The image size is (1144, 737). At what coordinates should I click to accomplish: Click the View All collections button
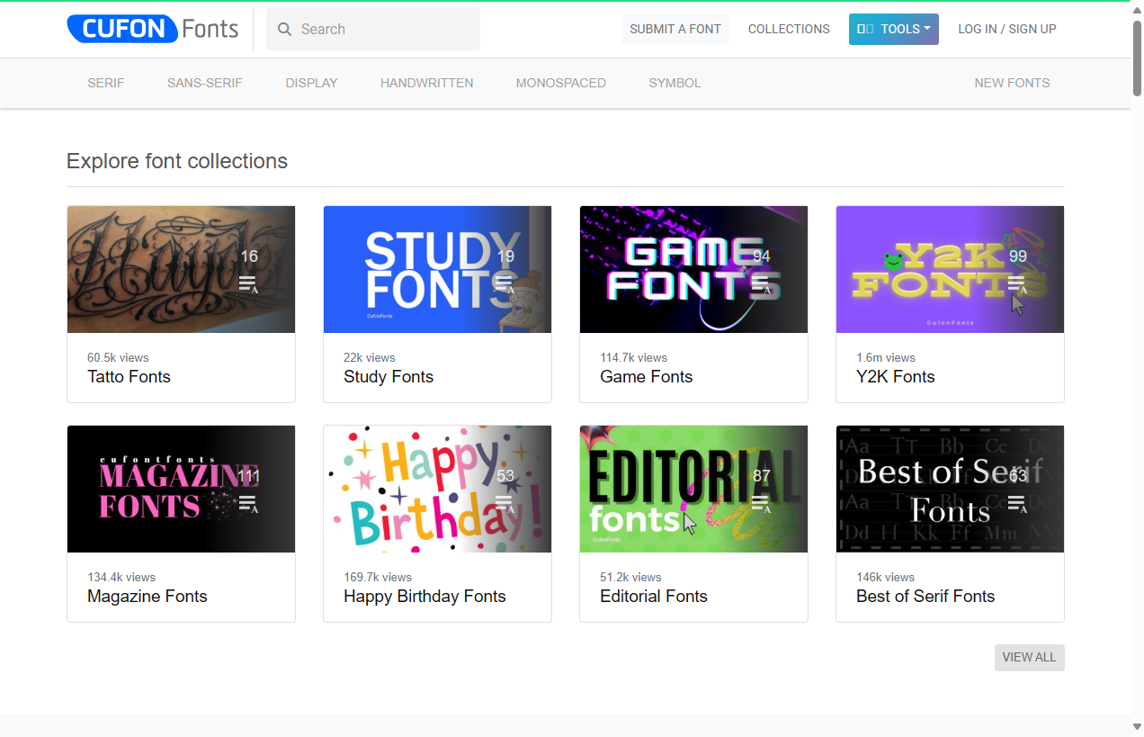coord(1029,657)
